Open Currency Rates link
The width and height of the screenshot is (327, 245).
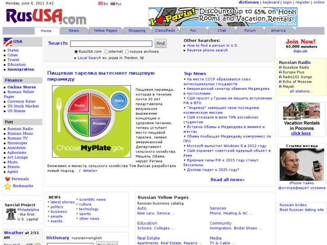pos(22,101)
